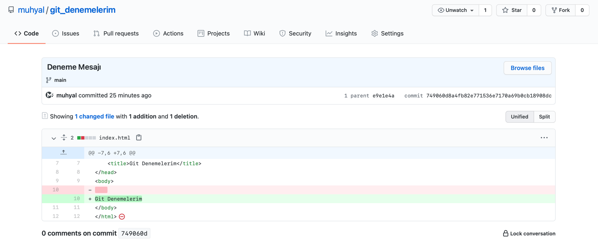The width and height of the screenshot is (598, 242).
Task: Click the Issues circle icon
Action: [55, 33]
